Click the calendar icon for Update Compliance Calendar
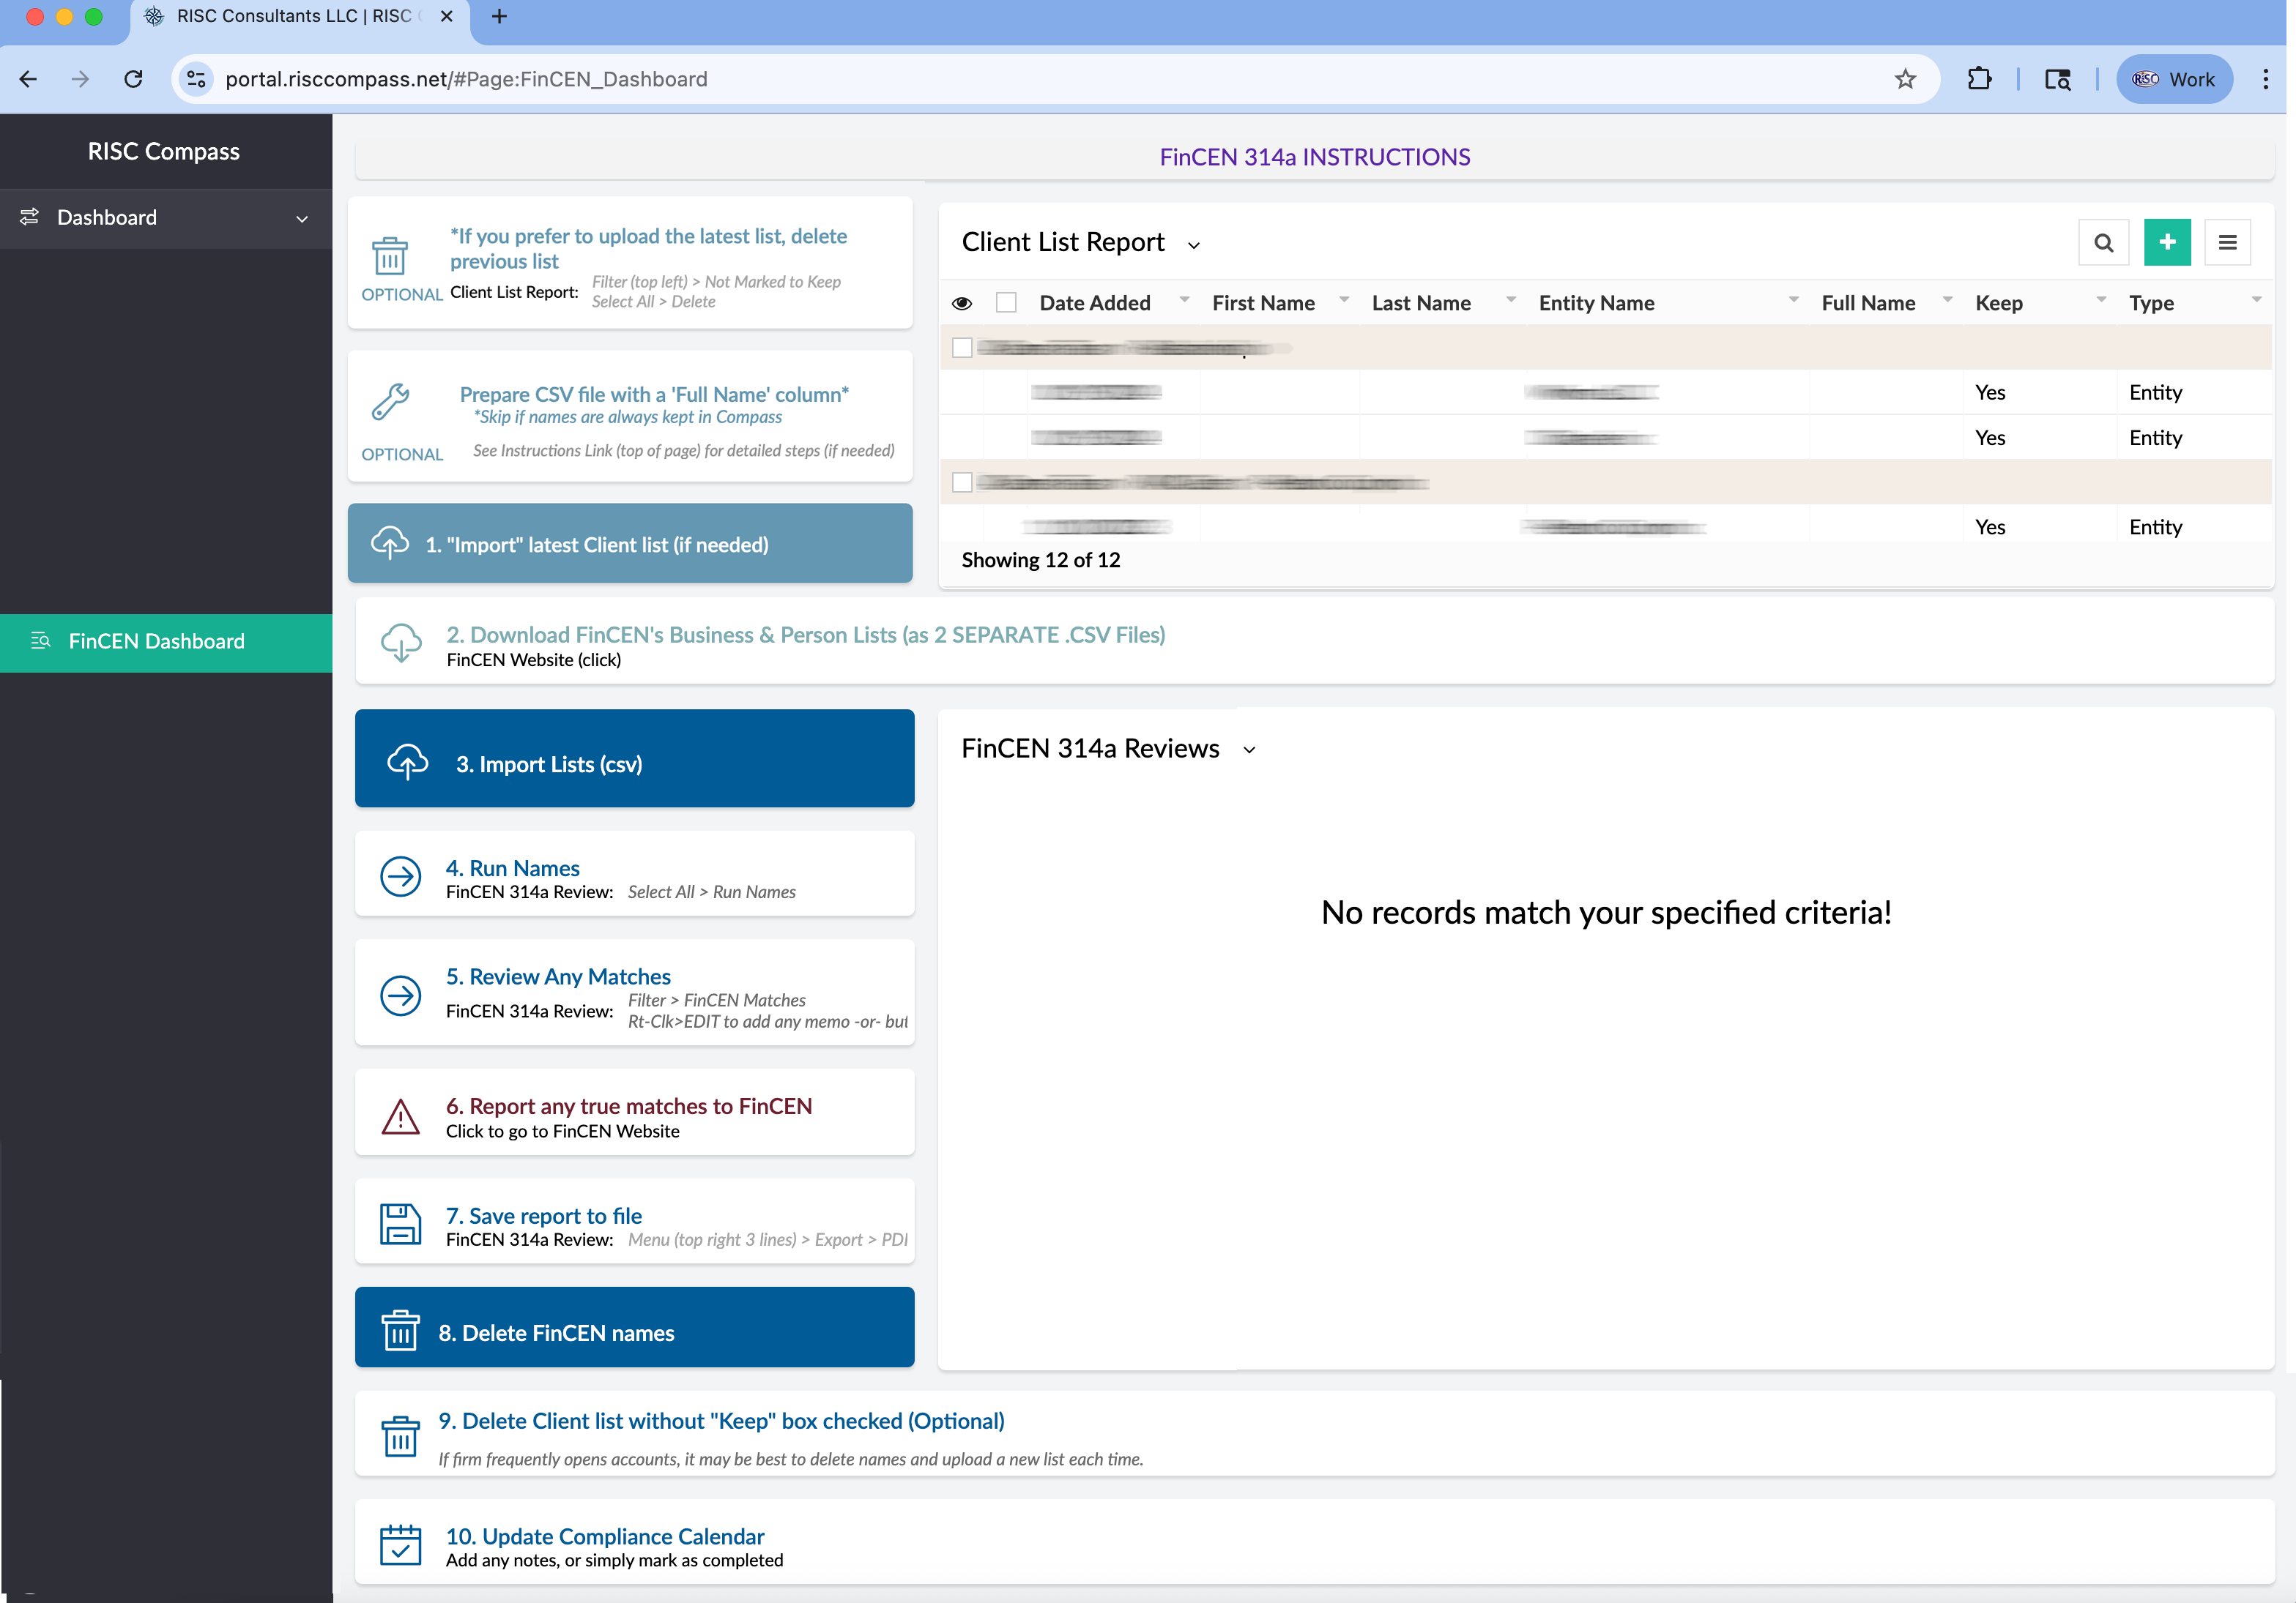 [x=400, y=1545]
